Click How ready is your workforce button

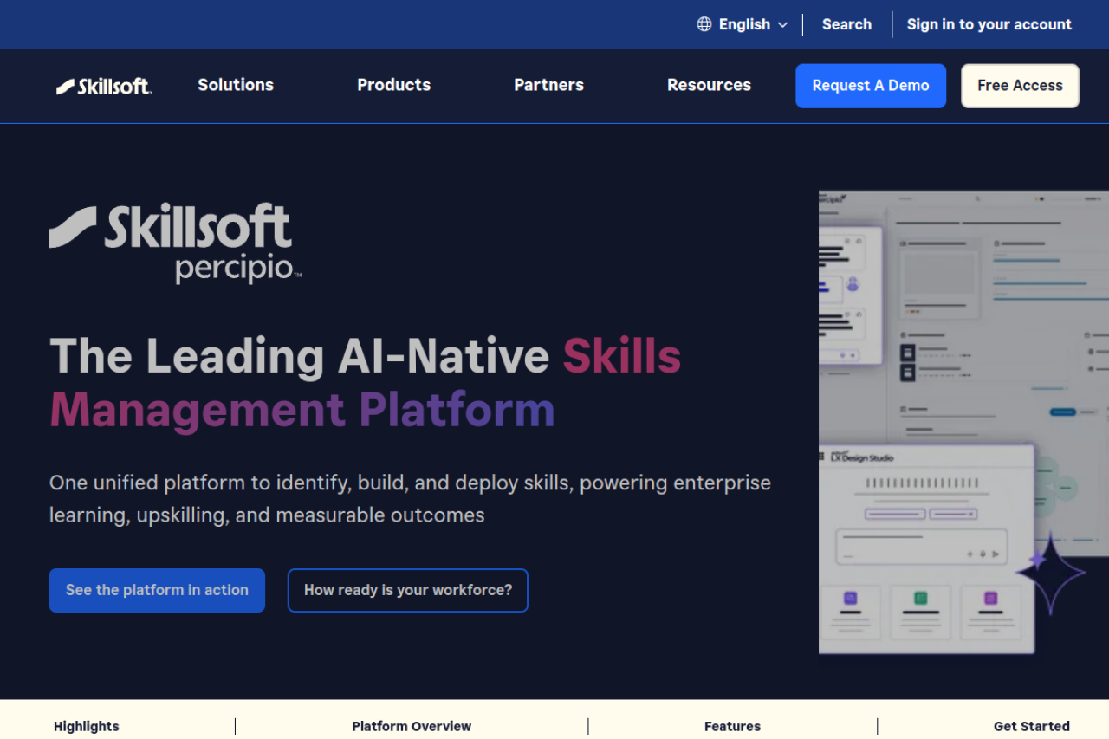(408, 590)
